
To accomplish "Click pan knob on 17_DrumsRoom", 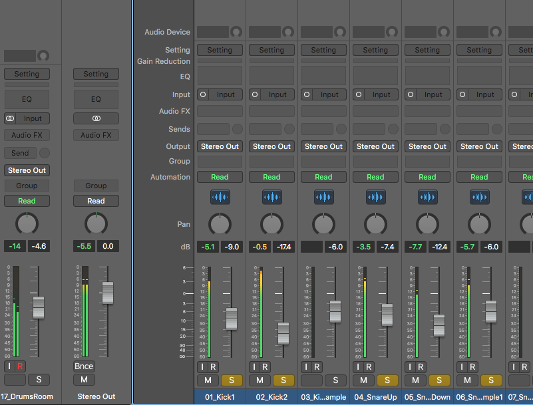I will [27, 223].
